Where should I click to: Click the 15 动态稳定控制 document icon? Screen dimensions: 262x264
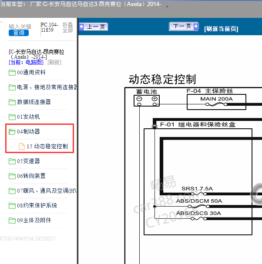22,146
